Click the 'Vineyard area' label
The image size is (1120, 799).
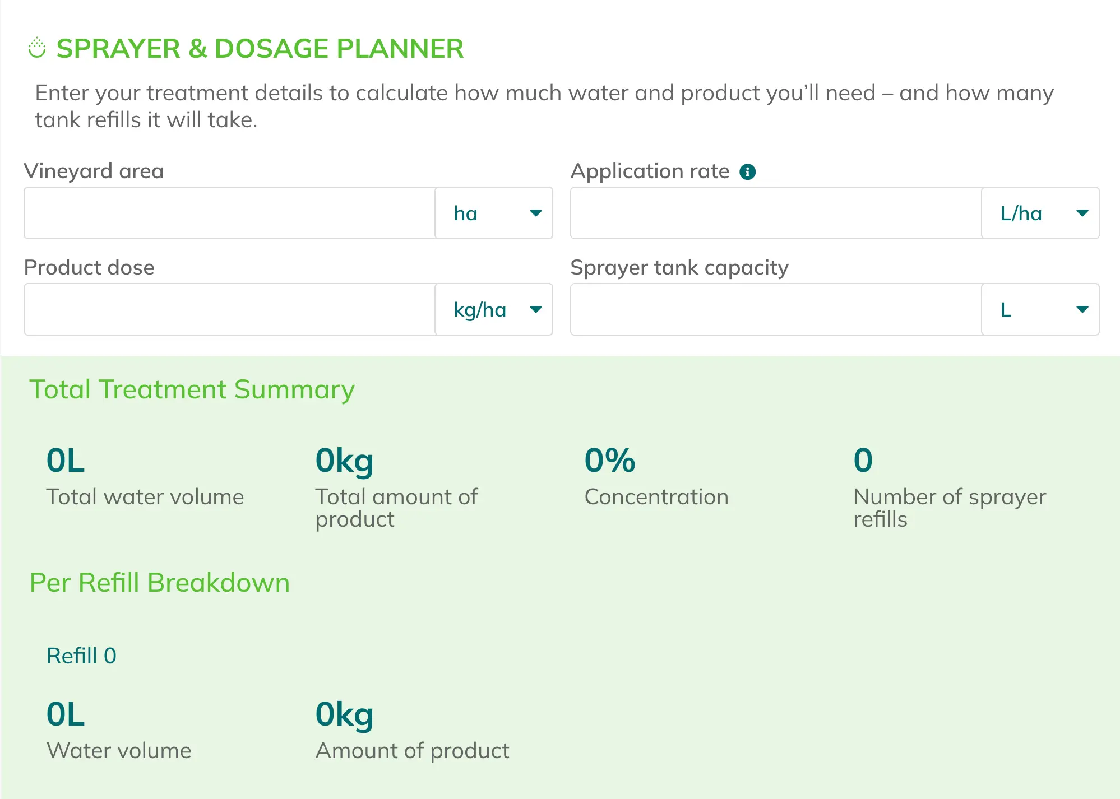click(x=94, y=171)
